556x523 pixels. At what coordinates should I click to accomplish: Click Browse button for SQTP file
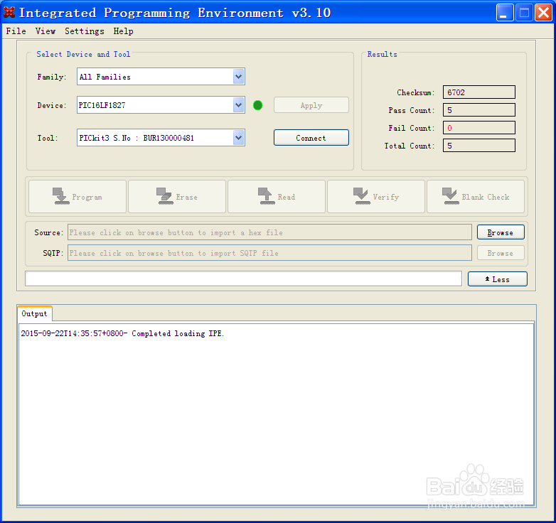(501, 253)
